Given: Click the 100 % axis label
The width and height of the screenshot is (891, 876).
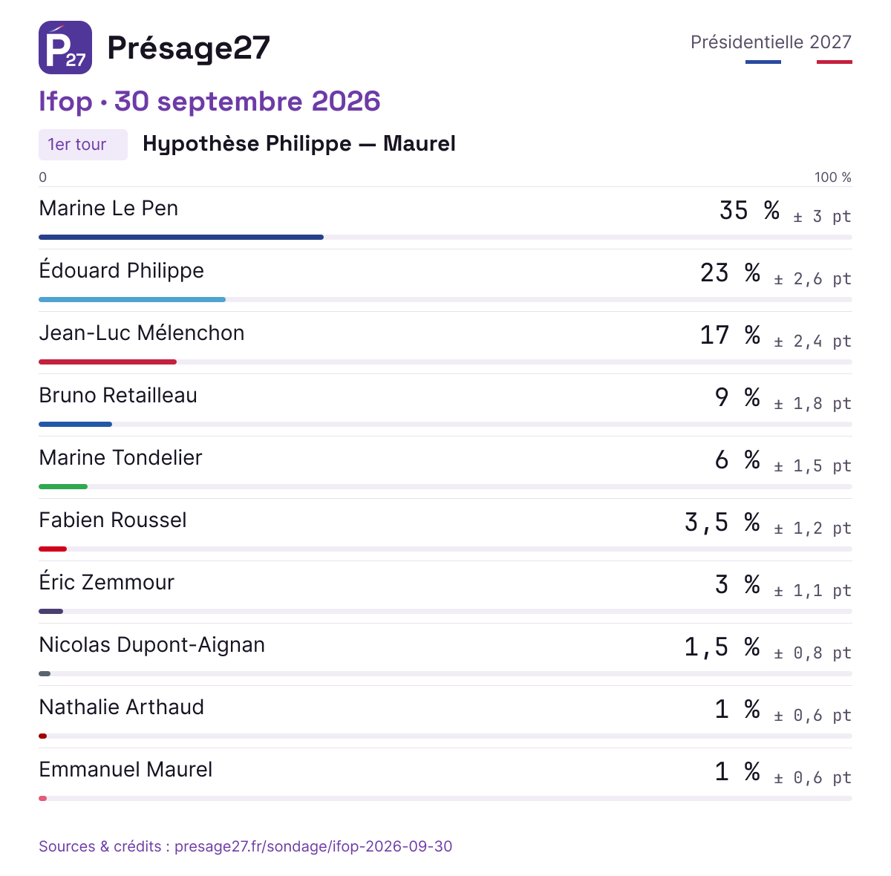Looking at the screenshot, I should (x=833, y=177).
